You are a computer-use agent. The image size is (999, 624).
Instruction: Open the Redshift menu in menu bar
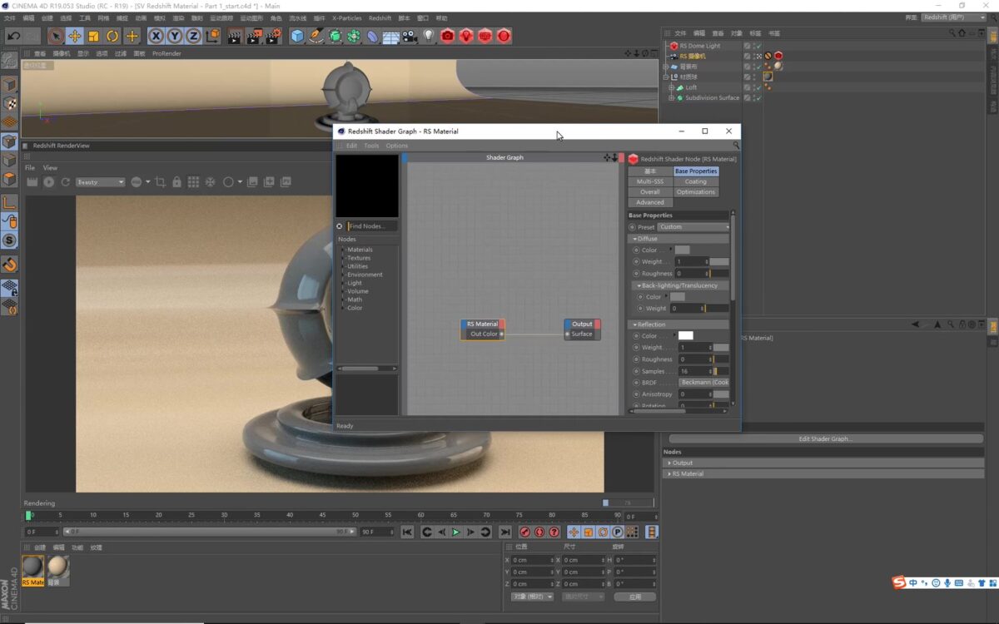tap(380, 17)
